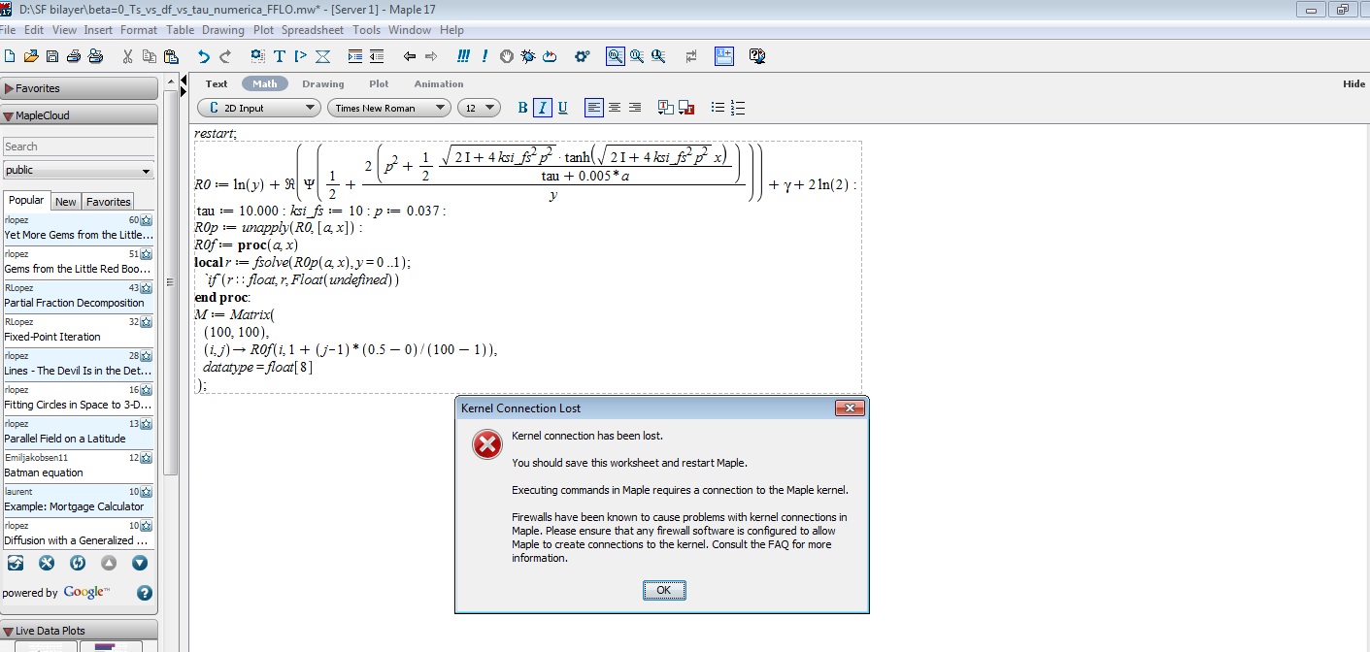Toggle italic formatting

543,108
